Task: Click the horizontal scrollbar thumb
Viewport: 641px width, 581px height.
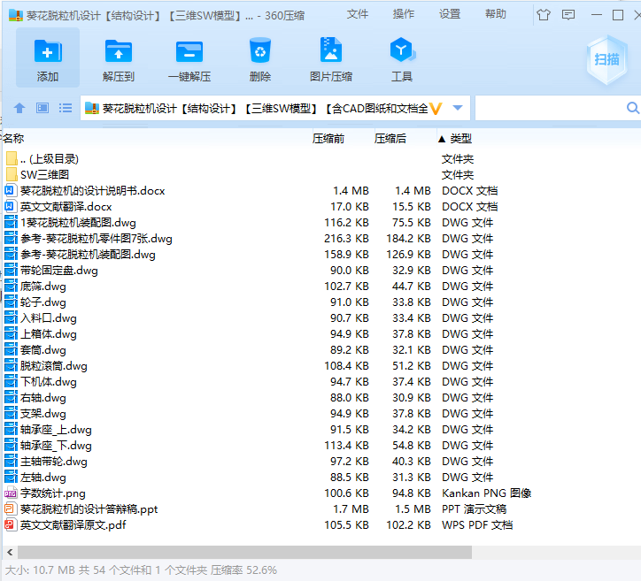Action: [x=244, y=553]
